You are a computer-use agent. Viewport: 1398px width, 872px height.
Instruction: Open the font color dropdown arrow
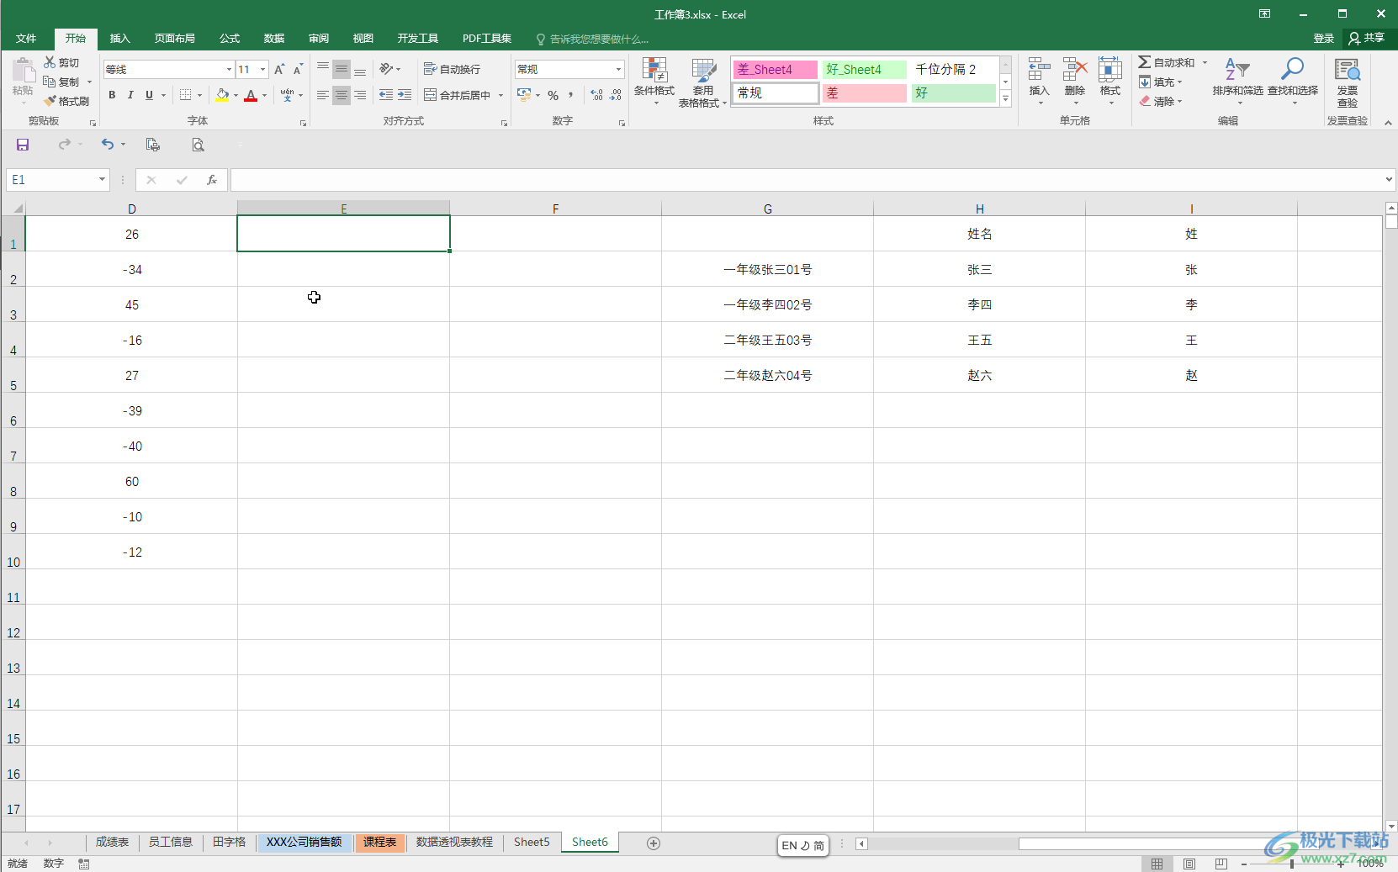click(264, 95)
